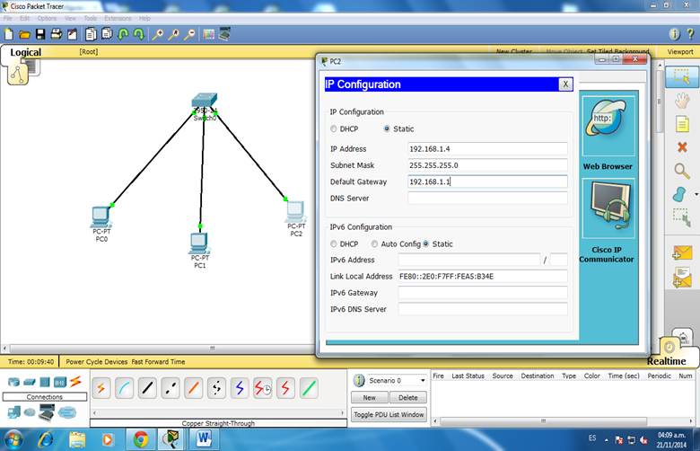Click Power Cycle Devices
The height and width of the screenshot is (451, 700).
pyautogui.click(x=96, y=361)
